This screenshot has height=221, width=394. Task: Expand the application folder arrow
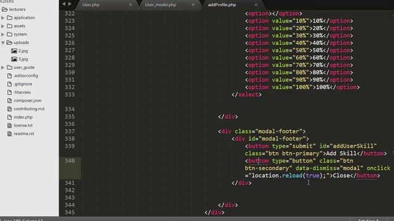point(2,18)
